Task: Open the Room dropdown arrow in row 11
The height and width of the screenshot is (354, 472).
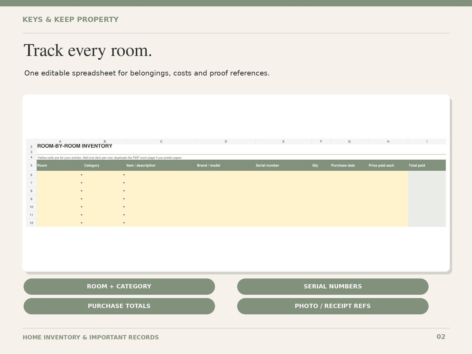Action: pyautogui.click(x=81, y=215)
